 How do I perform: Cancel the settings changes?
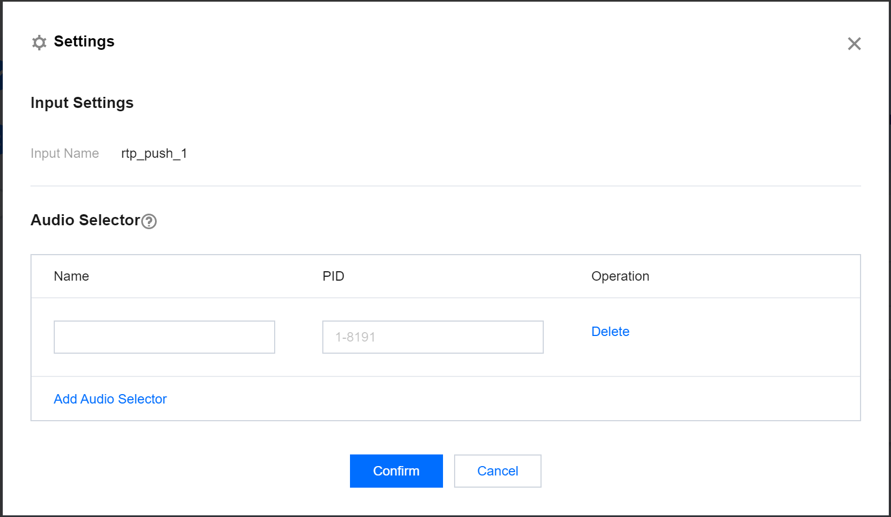[x=497, y=471]
